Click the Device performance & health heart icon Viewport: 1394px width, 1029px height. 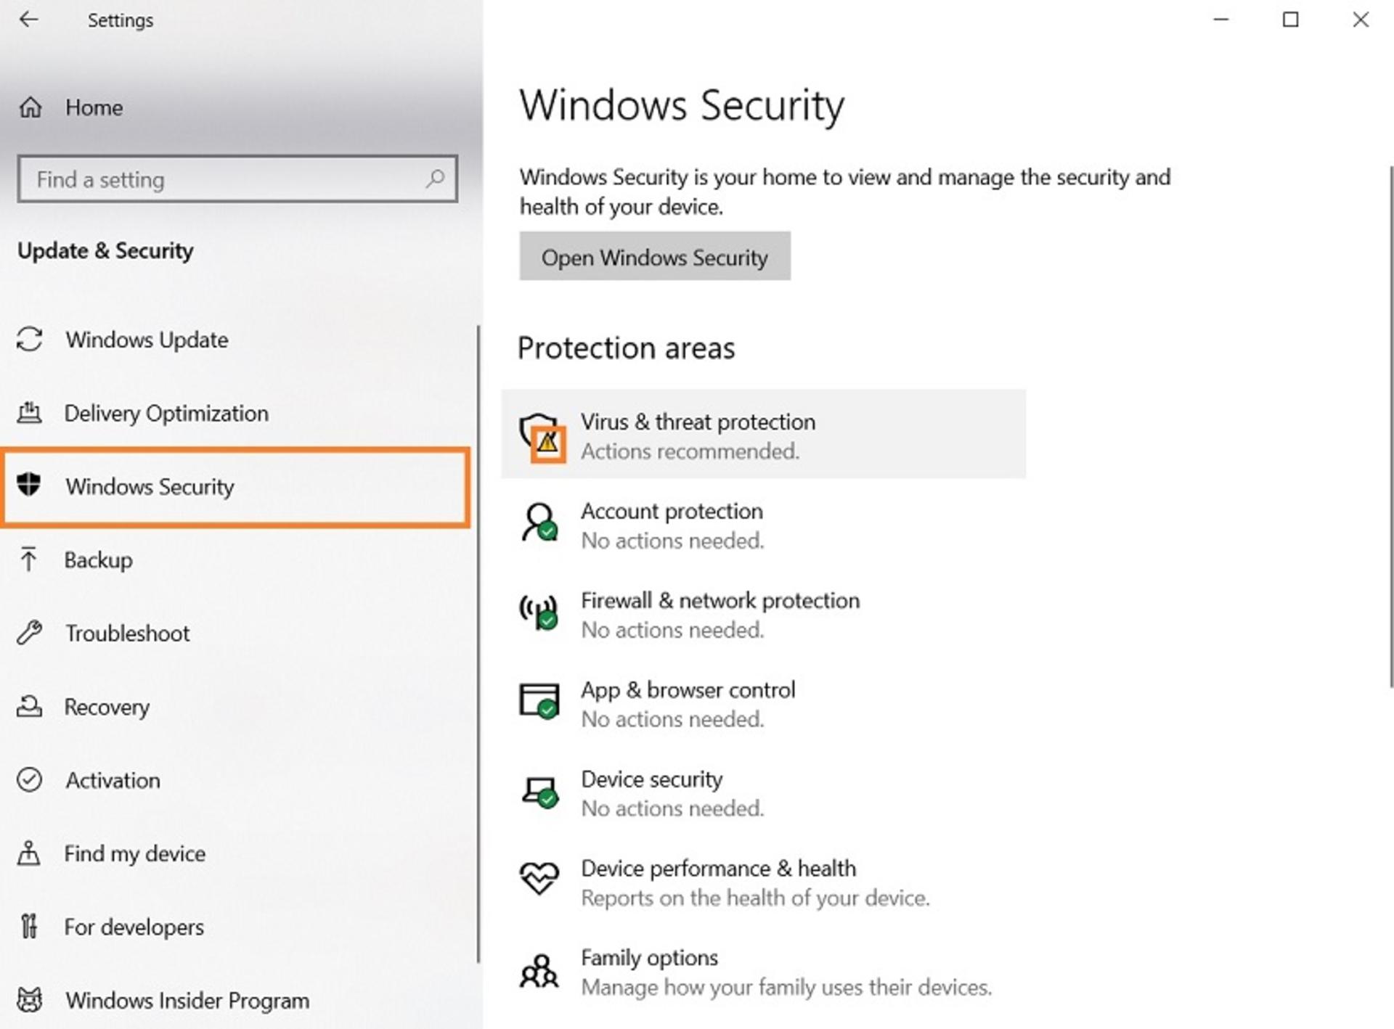539,878
